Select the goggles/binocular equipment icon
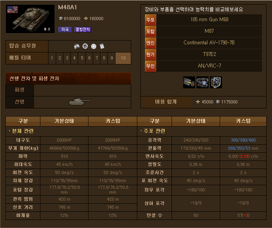Screen dimensions: 272x228 pyautogui.click(x=202, y=82)
